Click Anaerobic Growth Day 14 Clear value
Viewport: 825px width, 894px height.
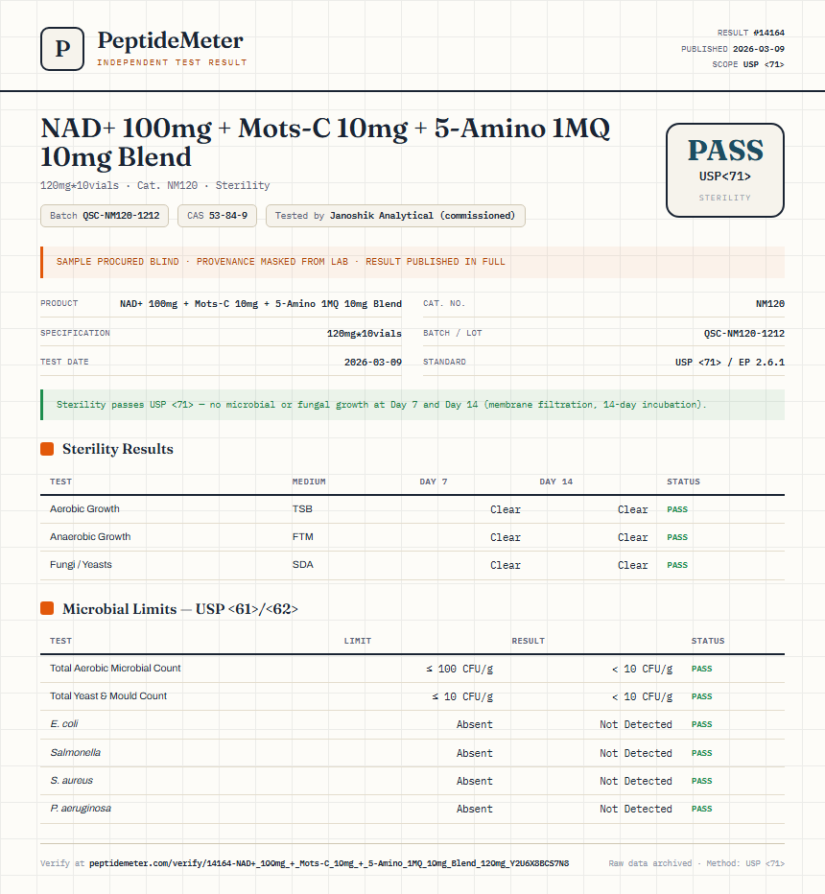[632, 538]
